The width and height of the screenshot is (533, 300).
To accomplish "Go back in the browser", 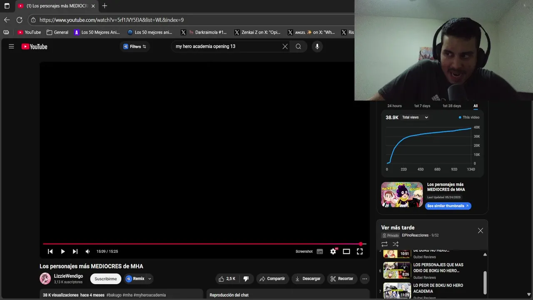I will pos(7,20).
